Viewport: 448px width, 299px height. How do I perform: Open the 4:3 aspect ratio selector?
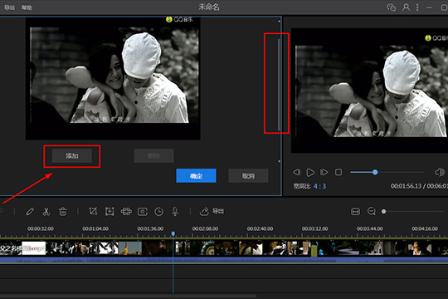[x=319, y=186]
